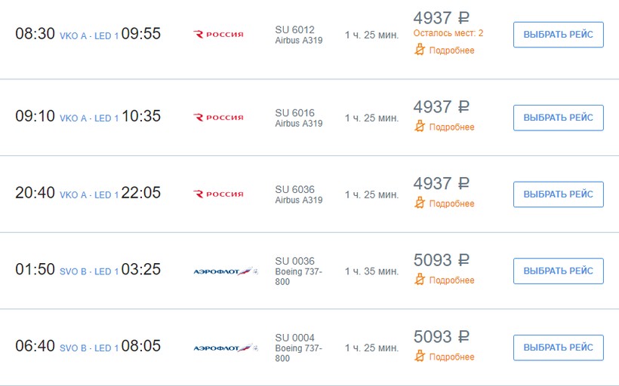Choose the 20:40 flight via ВЫБРАТЬ РЕЙС
The image size is (619, 386).
[558, 194]
